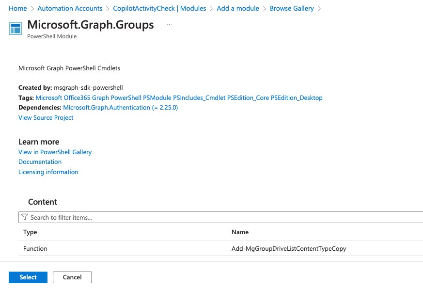The width and height of the screenshot is (423, 291).
Task: Select the PSModule tag
Action: coord(157,97)
